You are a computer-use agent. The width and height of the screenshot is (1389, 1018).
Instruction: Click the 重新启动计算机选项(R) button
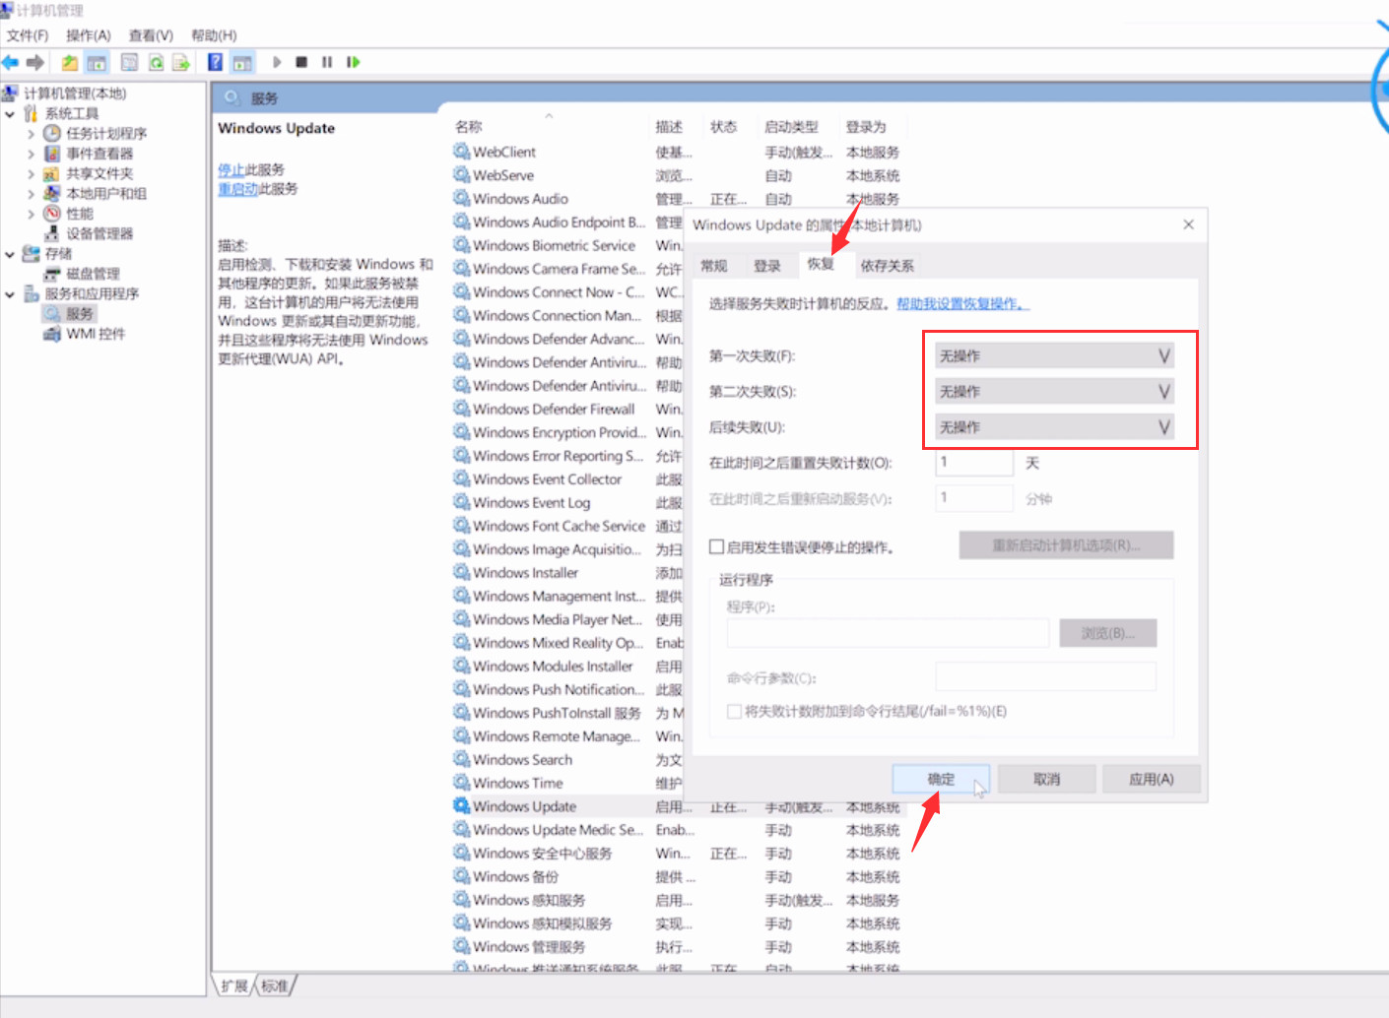(x=1066, y=545)
